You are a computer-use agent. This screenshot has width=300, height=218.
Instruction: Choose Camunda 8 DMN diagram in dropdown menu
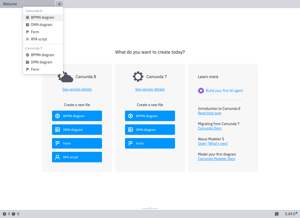pos(43,25)
